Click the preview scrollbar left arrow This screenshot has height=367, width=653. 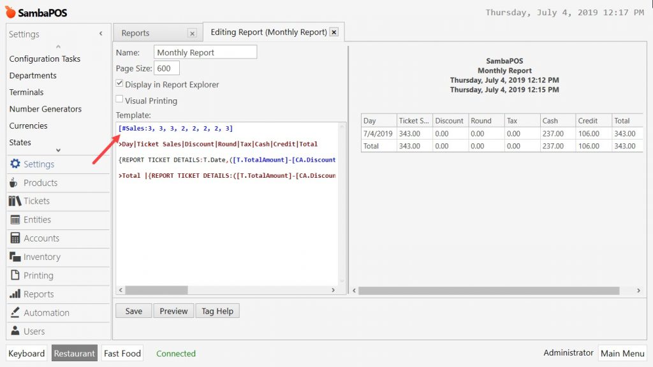click(354, 291)
